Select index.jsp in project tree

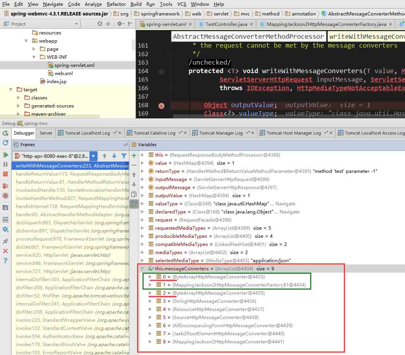point(56,82)
